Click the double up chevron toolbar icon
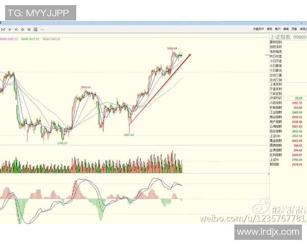The height and width of the screenshot is (245, 307). 16,30
